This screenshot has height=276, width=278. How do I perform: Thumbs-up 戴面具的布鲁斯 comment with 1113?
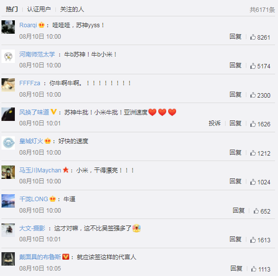[x=254, y=269]
